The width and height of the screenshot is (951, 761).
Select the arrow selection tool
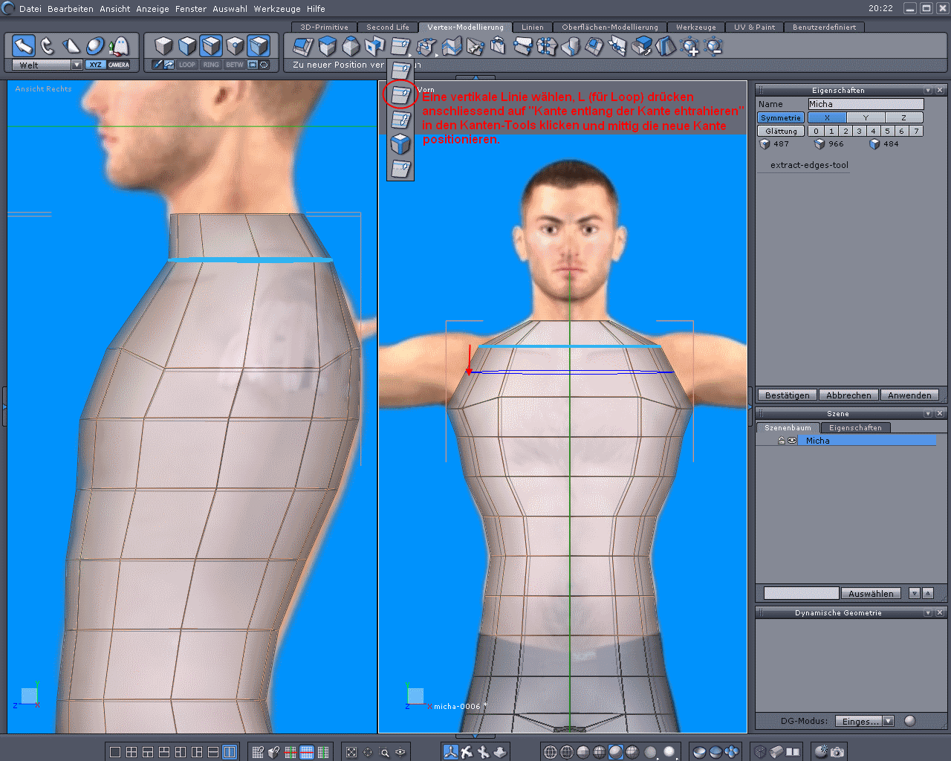pos(24,46)
